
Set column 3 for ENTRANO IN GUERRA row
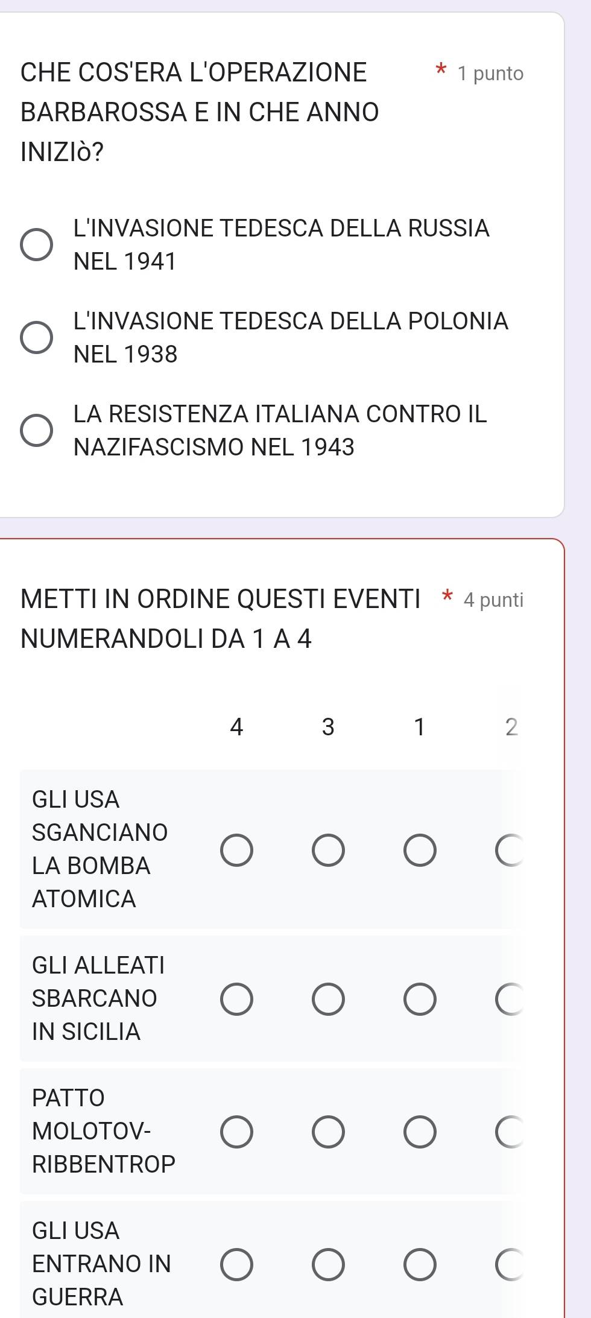(x=328, y=1264)
